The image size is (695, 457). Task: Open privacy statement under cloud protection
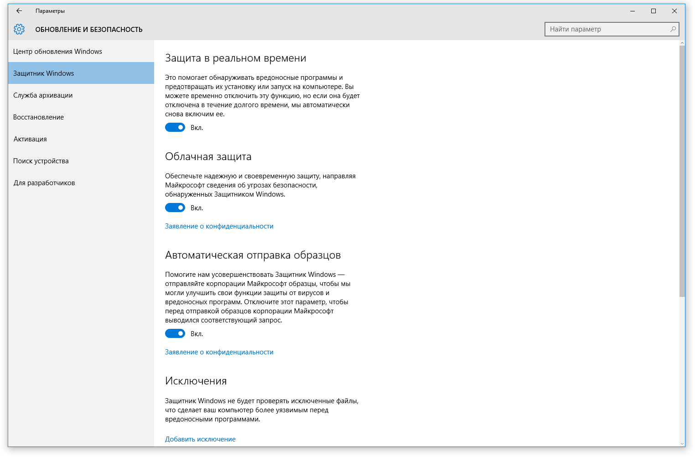(219, 226)
